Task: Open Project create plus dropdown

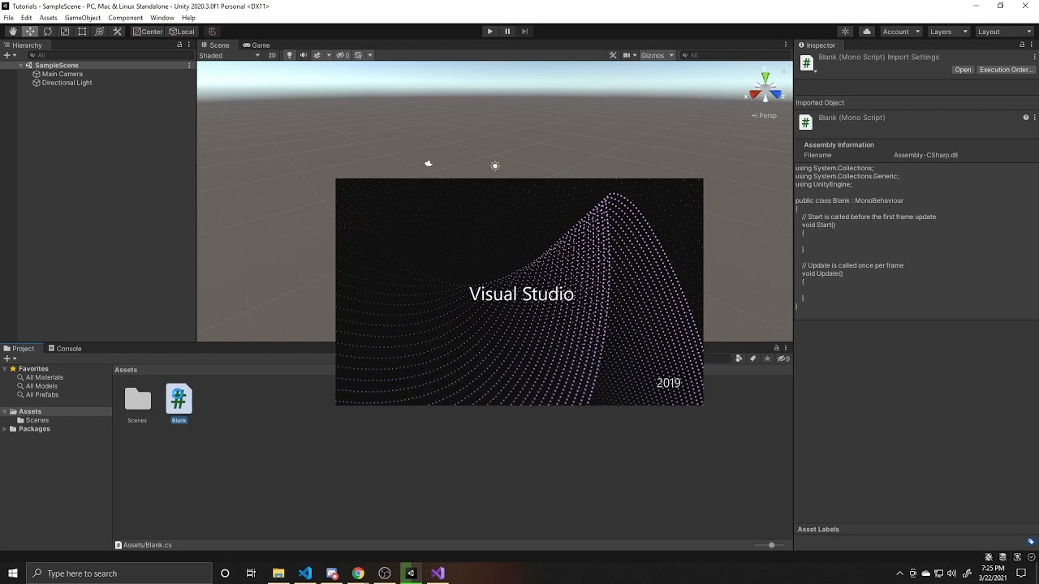Action: 9,359
